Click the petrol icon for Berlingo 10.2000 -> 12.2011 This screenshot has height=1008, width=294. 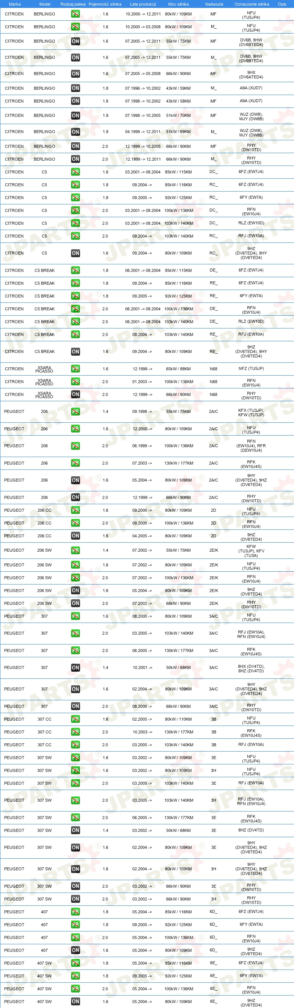[75, 14]
